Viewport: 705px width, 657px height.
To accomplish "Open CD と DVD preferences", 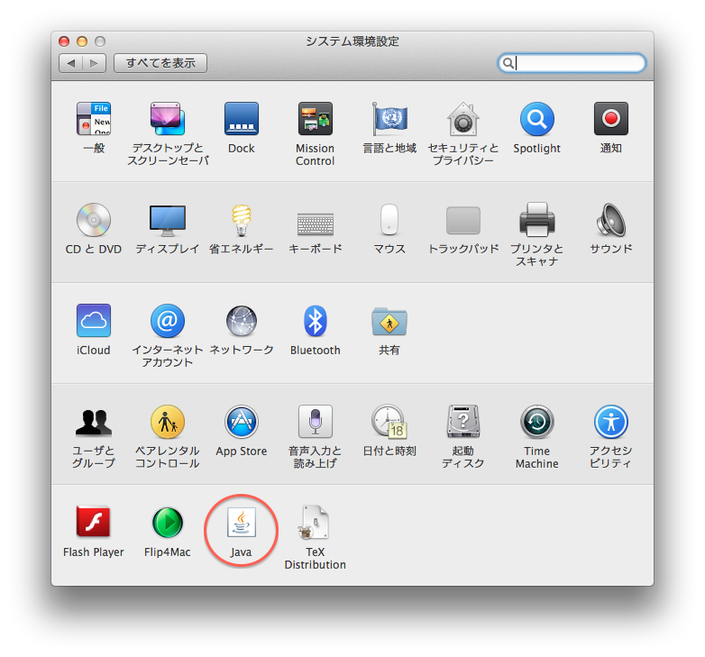I will (94, 220).
